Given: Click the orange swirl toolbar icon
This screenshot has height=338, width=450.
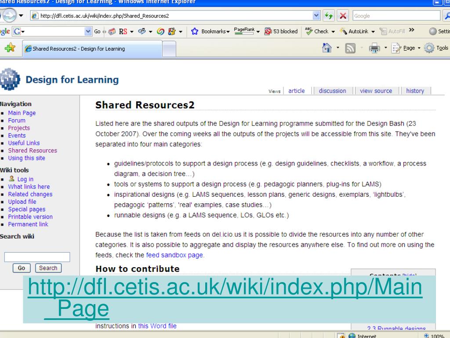Looking at the screenshot, I should click(x=160, y=31).
